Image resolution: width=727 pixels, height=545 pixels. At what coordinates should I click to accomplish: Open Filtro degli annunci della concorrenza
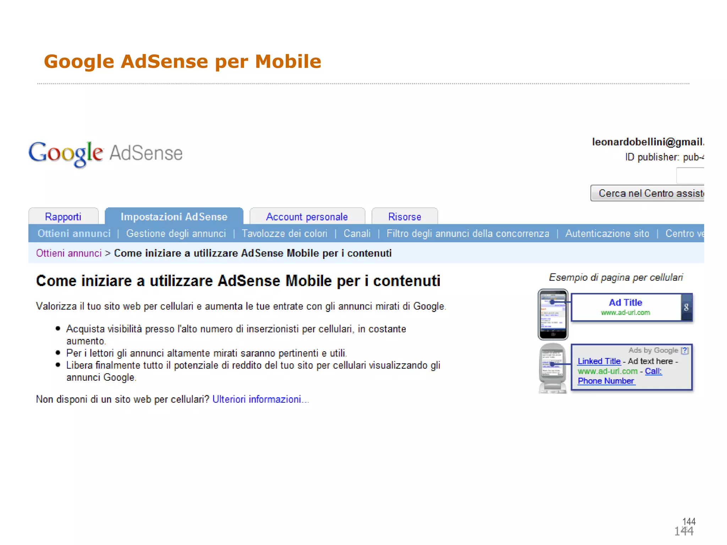point(468,233)
